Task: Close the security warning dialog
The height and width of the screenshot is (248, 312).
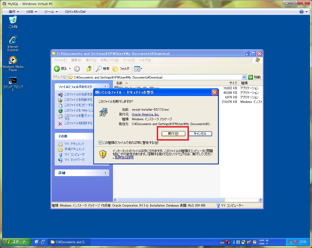Action: [x=214, y=92]
